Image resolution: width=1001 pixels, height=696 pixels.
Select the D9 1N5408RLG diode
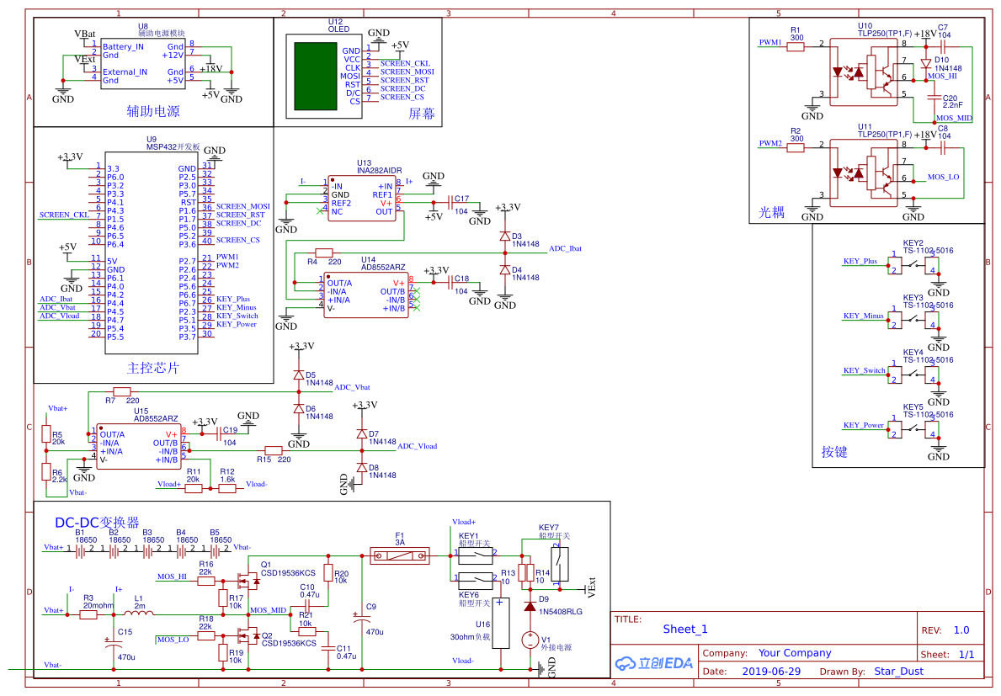tap(530, 606)
